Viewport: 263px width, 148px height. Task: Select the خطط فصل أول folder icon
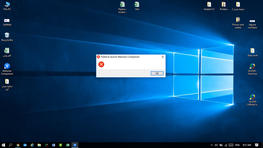point(7,85)
